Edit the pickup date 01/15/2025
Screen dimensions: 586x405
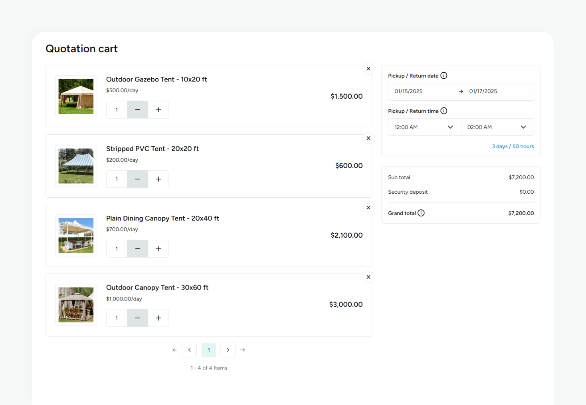(x=408, y=91)
